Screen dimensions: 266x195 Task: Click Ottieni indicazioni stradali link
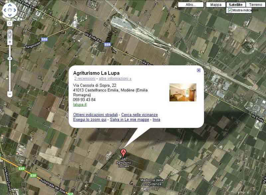(x=95, y=115)
